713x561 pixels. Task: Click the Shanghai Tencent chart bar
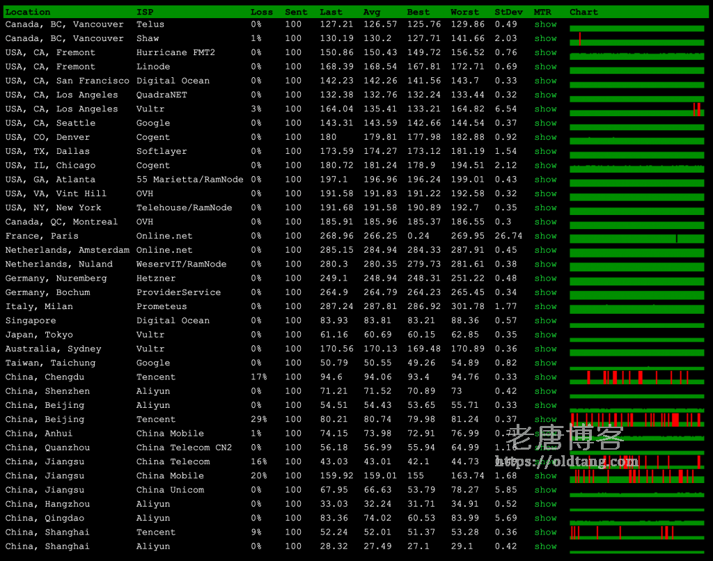click(x=636, y=532)
